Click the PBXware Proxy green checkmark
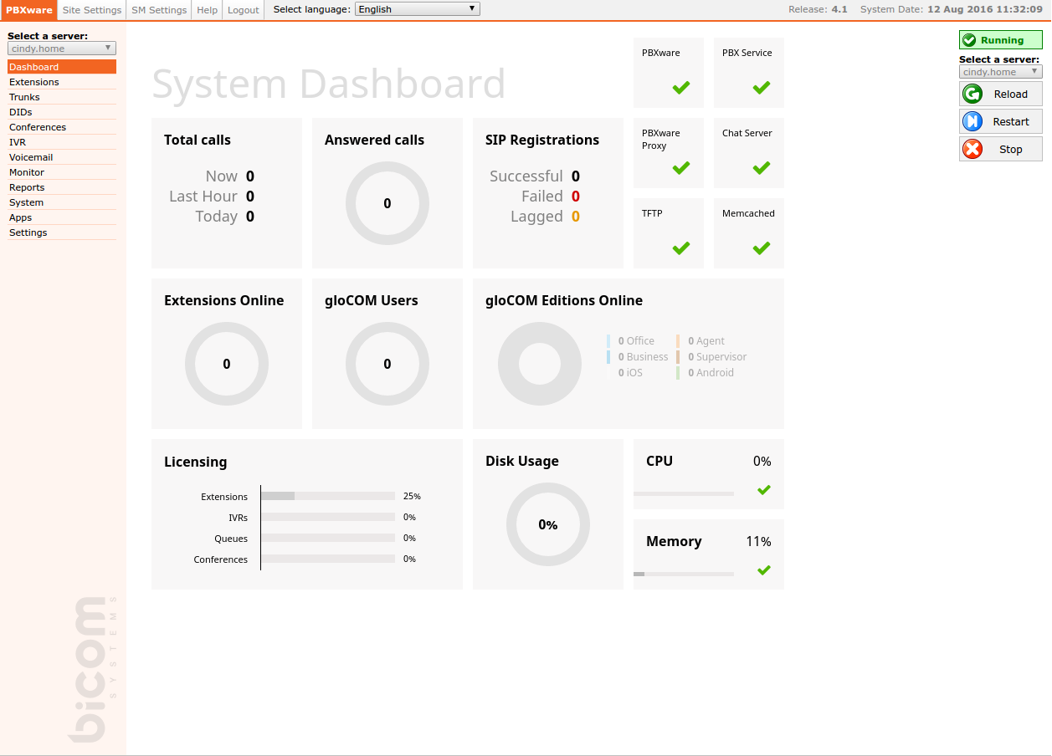 (681, 167)
